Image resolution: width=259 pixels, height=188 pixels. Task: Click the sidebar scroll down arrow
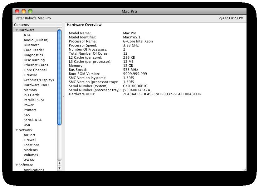click(59, 168)
